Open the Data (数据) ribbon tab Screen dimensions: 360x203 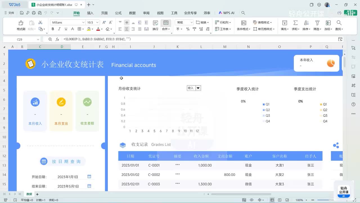(x=132, y=13)
